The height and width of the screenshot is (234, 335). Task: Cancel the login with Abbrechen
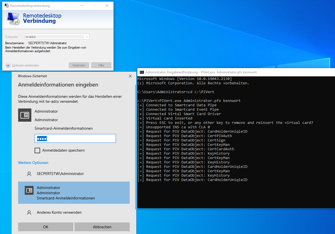102,227
